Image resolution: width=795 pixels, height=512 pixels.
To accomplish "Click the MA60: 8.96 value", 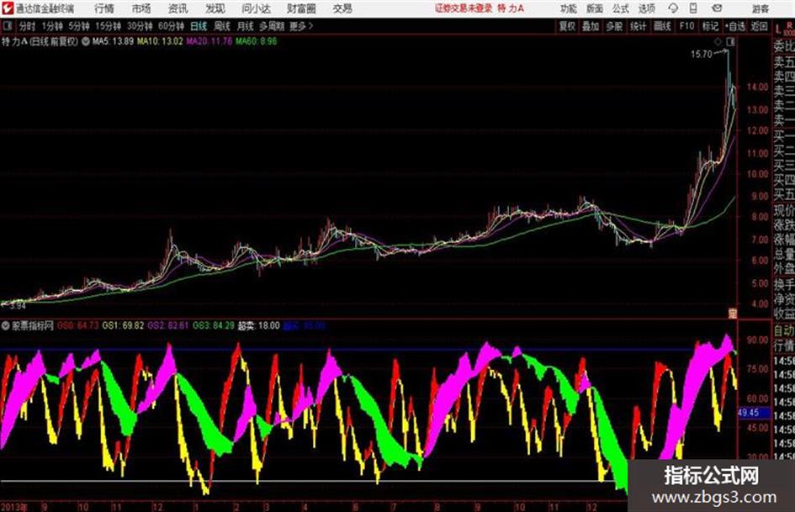I will click(256, 41).
